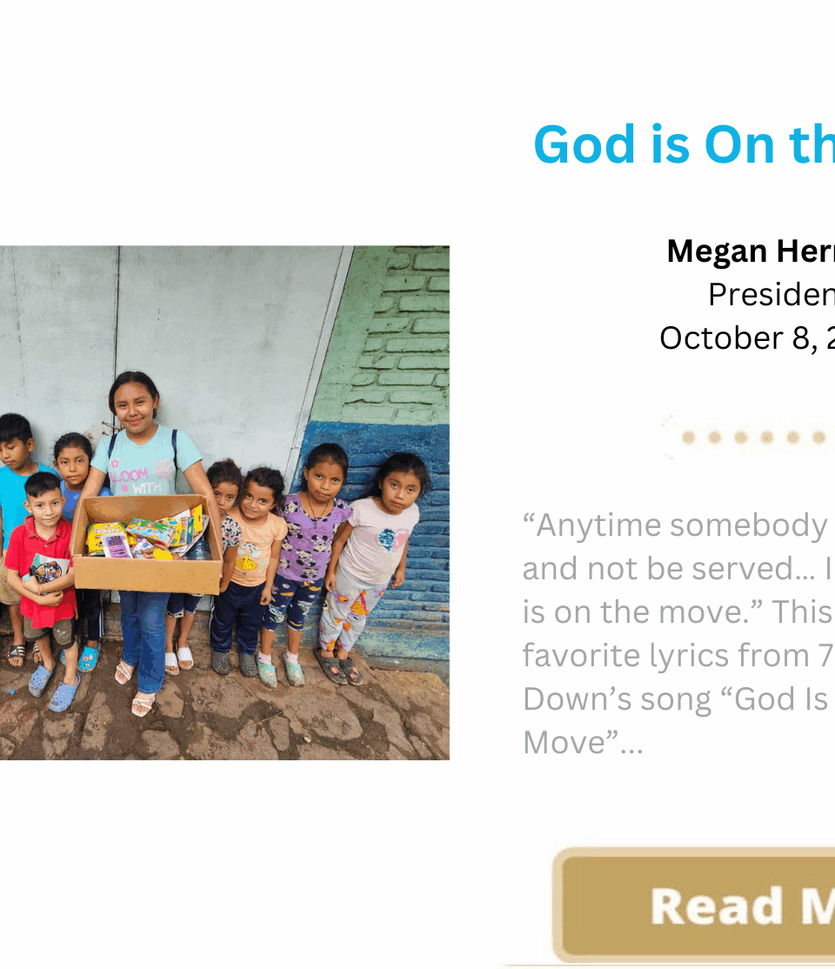Click the text "favorite lyrics from 7"
The width and height of the screenshot is (835, 969).
678,656
